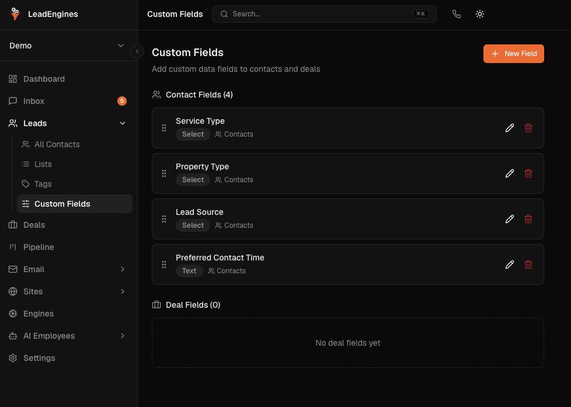This screenshot has height=407, width=571.
Task: Click the Lead Source field name
Action: point(199,212)
